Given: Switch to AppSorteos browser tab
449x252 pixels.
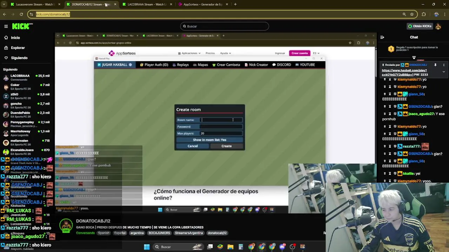Looking at the screenshot, I should (x=203, y=4).
